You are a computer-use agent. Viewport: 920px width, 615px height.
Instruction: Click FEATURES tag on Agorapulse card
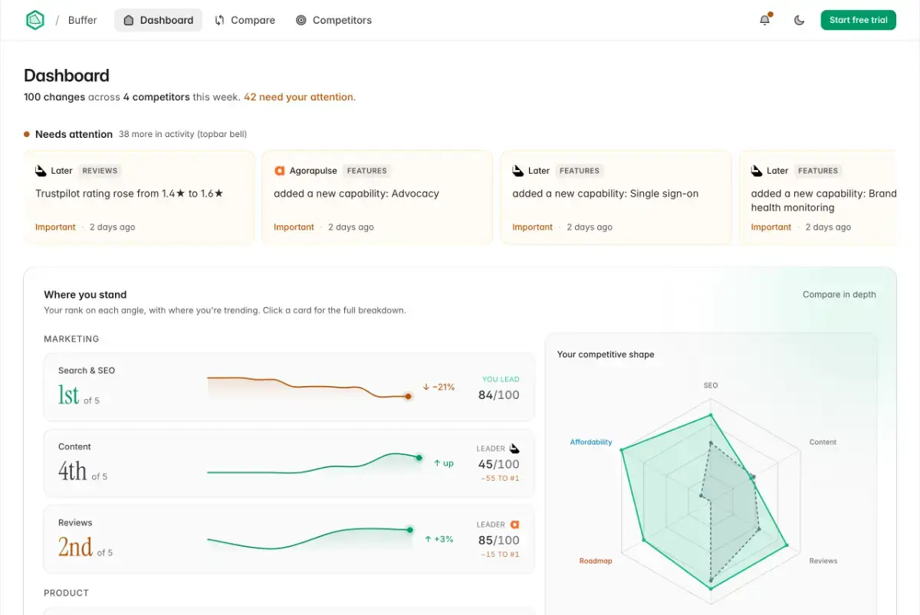(367, 171)
